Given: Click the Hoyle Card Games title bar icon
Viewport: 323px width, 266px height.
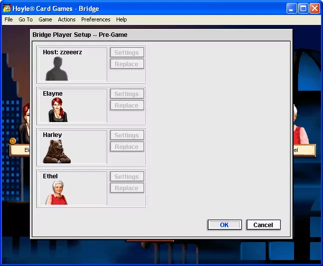Looking at the screenshot, I should point(7,8).
